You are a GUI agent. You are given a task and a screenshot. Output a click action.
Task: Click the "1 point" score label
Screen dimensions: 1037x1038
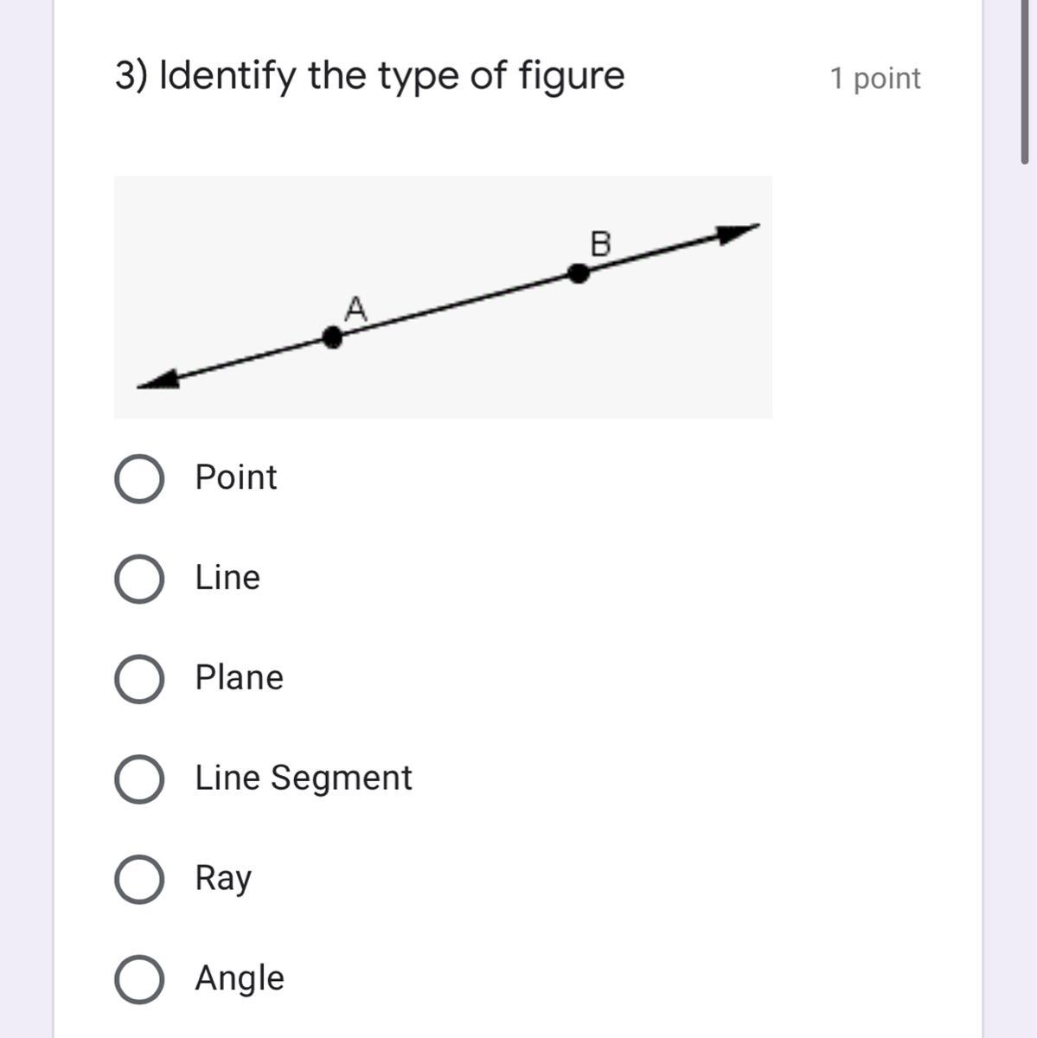pos(874,79)
